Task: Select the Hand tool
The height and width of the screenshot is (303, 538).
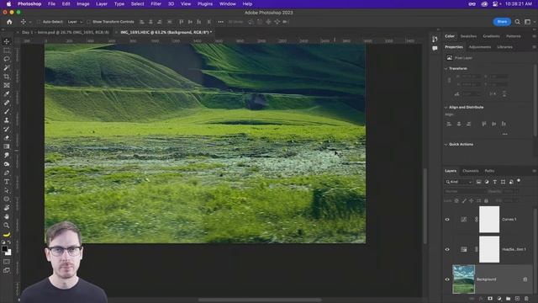Action: 7,217
